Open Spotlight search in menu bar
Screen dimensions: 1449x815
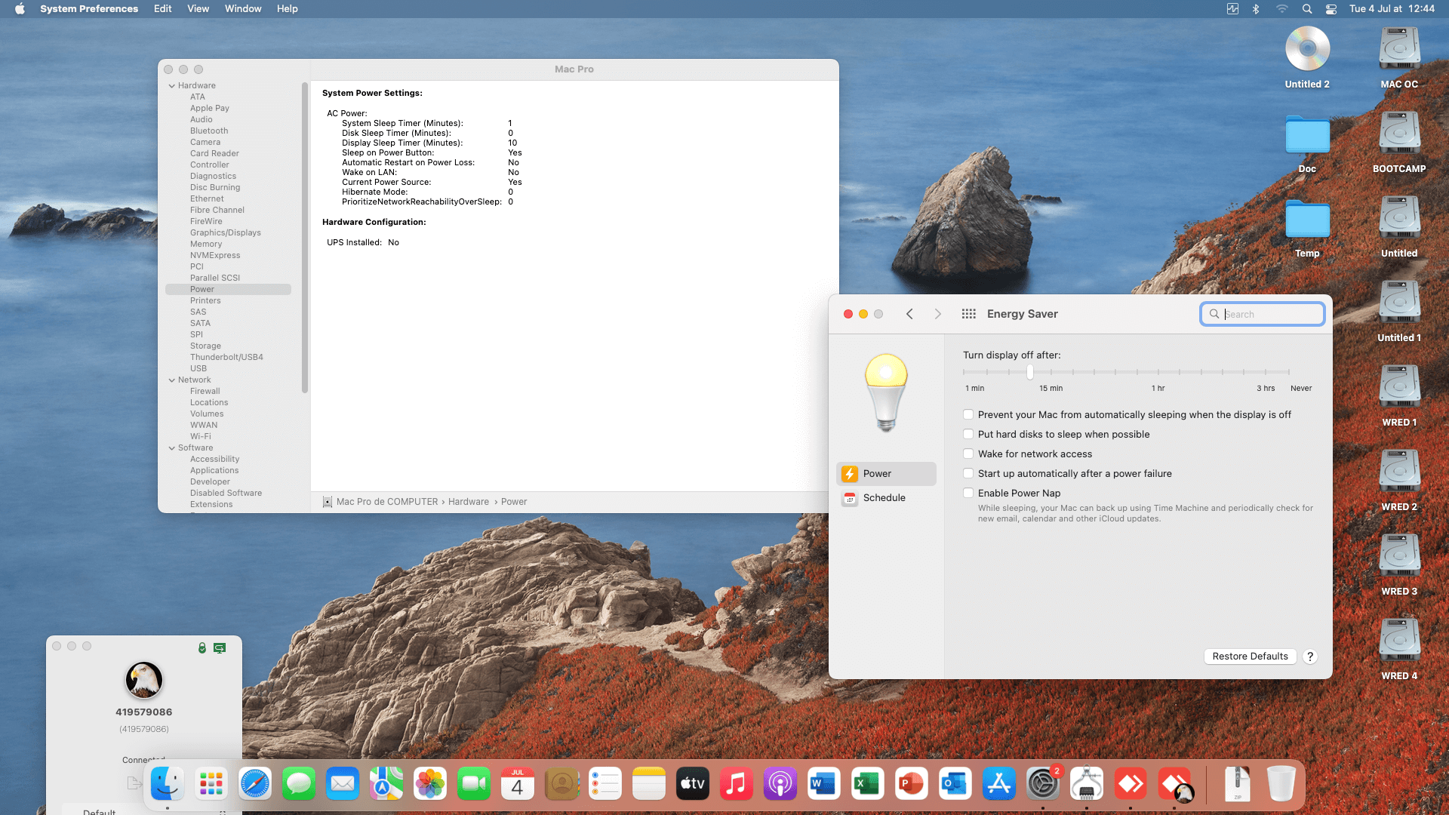(1307, 9)
